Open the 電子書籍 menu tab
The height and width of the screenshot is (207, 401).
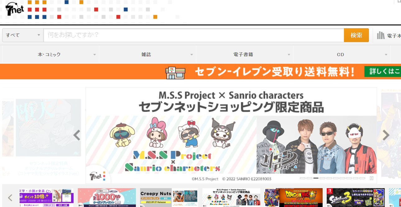(x=245, y=55)
